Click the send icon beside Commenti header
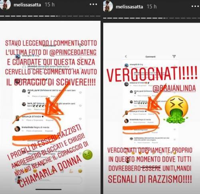The image size is (200, 194). coord(174,57)
